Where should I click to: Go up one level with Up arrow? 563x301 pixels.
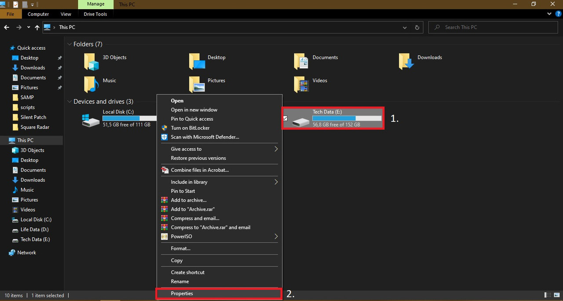[x=37, y=27]
